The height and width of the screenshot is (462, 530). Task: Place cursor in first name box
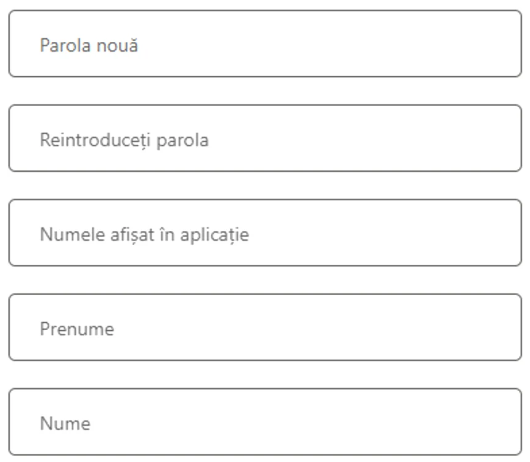(x=265, y=328)
